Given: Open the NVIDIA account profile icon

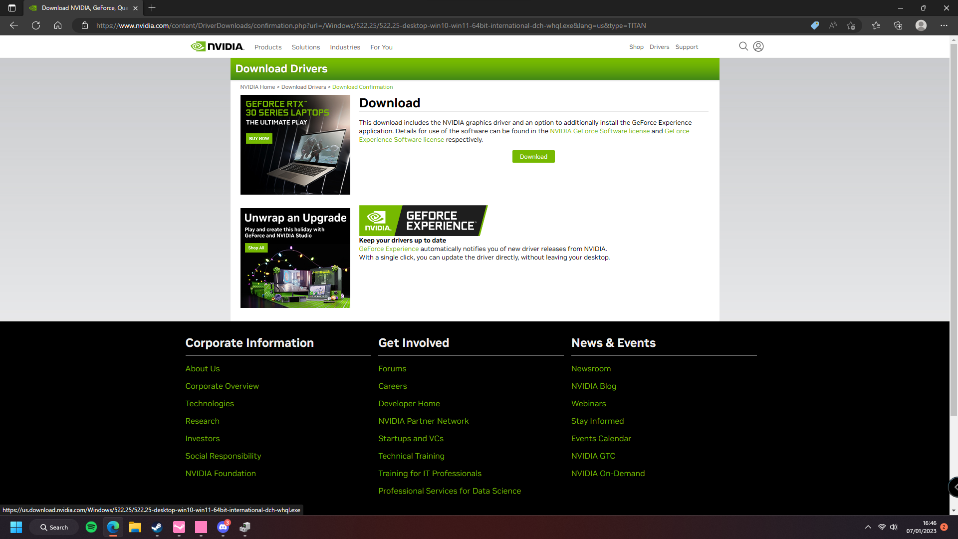Looking at the screenshot, I should (758, 46).
